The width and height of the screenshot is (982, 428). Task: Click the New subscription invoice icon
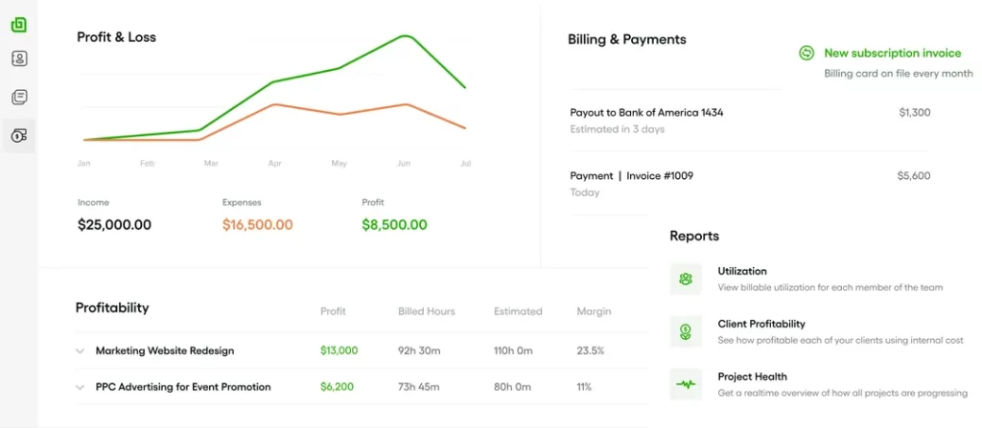(807, 54)
